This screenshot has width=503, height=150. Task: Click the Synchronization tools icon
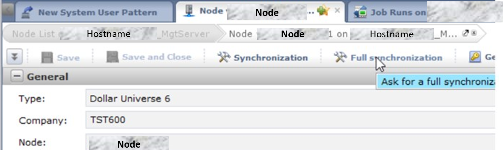pyautogui.click(x=224, y=58)
